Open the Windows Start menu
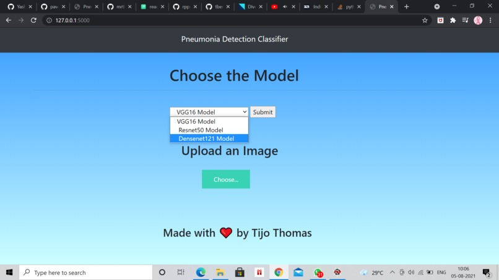 [x=9, y=273]
